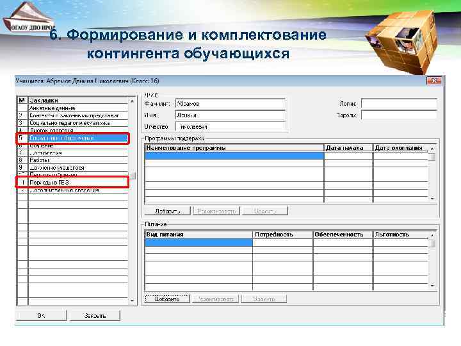
Task: Click Удалить under Программы поддержки
Action: click(x=264, y=211)
